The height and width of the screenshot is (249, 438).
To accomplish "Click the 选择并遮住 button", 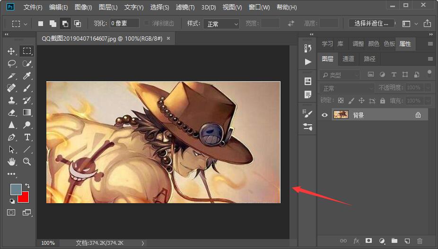I will click(x=371, y=24).
